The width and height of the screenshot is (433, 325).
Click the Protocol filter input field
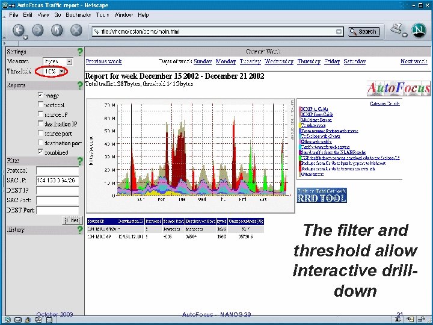tap(58, 170)
